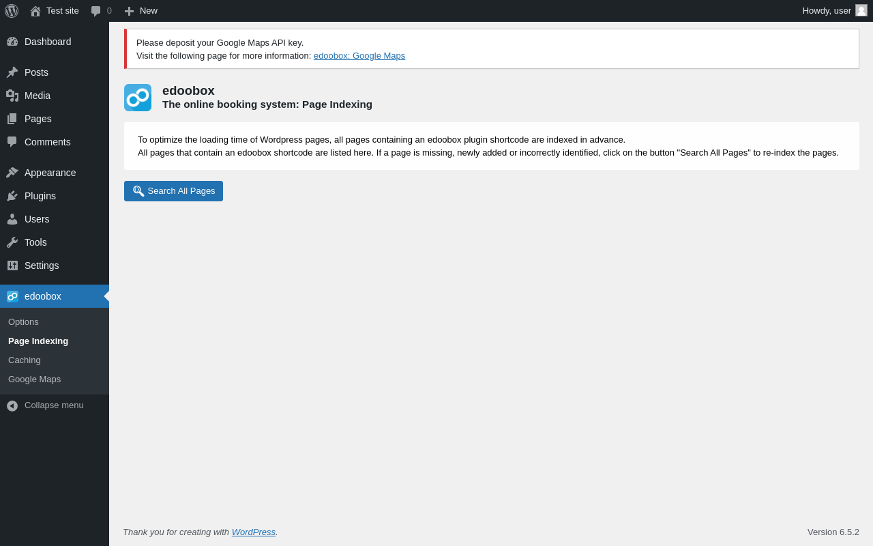873x546 pixels.
Task: Open the Caching submenu item
Action: tap(25, 360)
